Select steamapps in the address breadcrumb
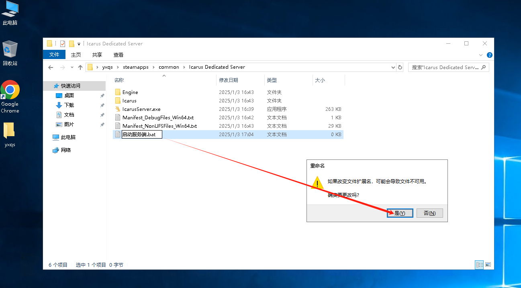This screenshot has height=288, width=521. click(136, 67)
